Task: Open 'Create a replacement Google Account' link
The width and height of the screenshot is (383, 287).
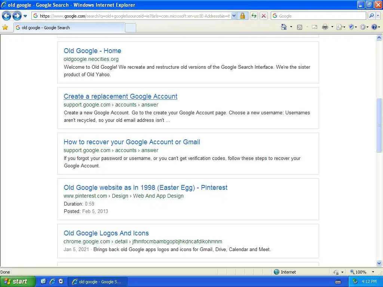Action: (120, 96)
